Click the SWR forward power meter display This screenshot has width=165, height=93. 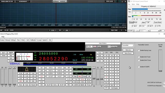(24, 57)
